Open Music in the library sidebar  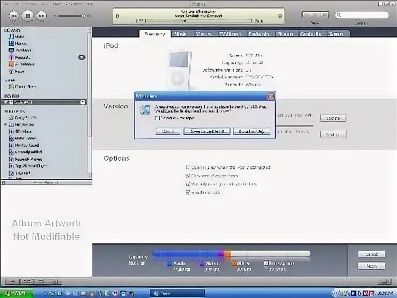click(17, 36)
